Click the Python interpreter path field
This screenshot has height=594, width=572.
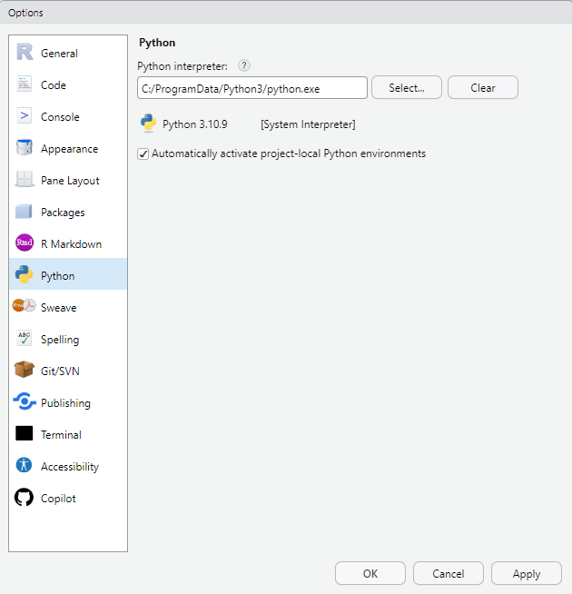tap(252, 88)
